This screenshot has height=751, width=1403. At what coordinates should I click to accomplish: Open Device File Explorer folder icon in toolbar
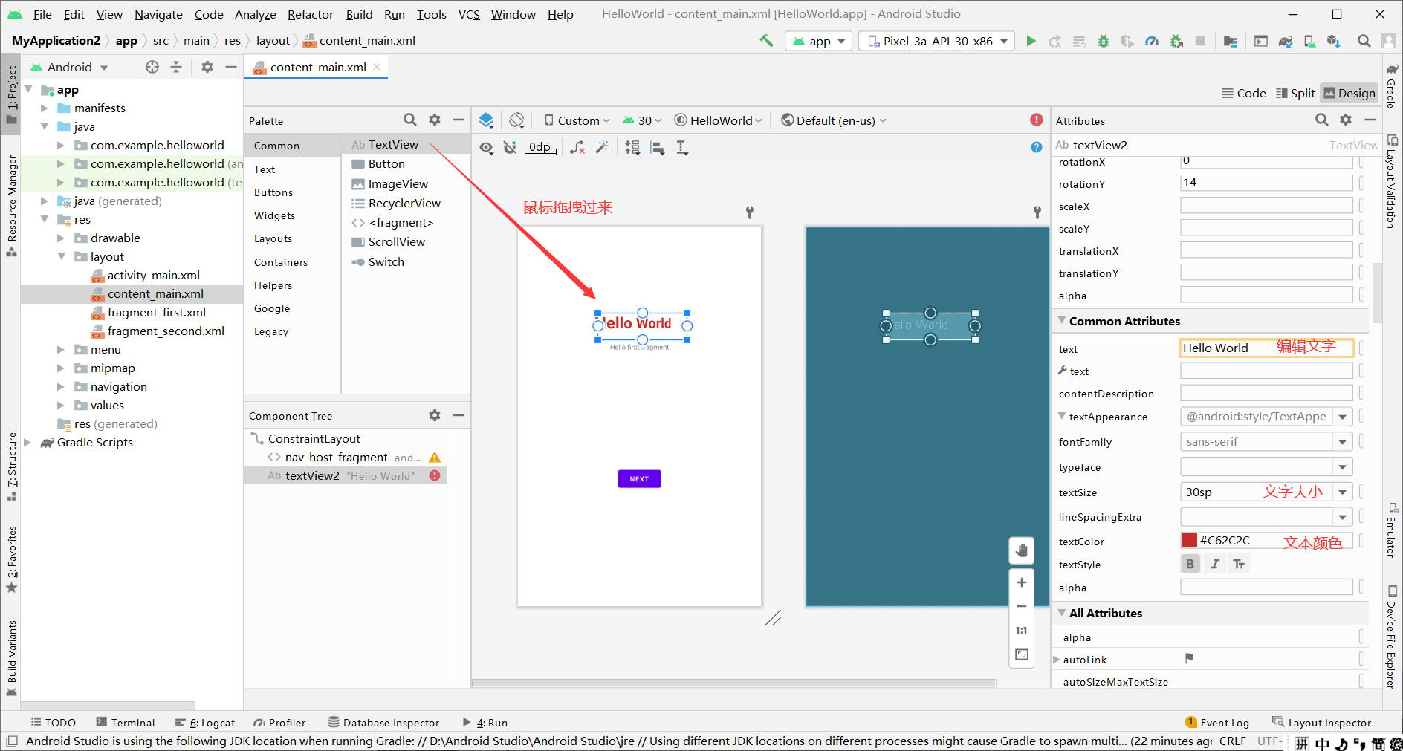tap(1231, 41)
